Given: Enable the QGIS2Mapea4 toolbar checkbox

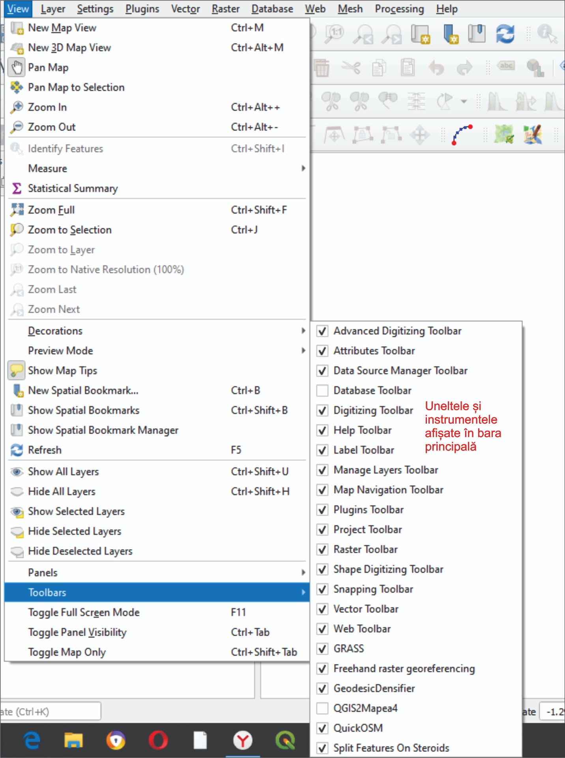Looking at the screenshot, I should tap(323, 708).
